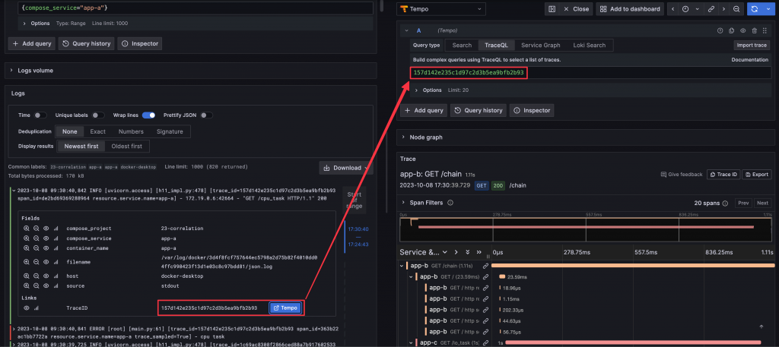Filter for filename value with zoom-in icon
Screen dimensions: 779x347
tap(27, 262)
